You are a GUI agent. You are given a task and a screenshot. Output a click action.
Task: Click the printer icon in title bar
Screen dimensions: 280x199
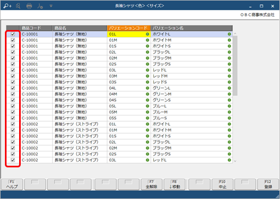(29, 6)
